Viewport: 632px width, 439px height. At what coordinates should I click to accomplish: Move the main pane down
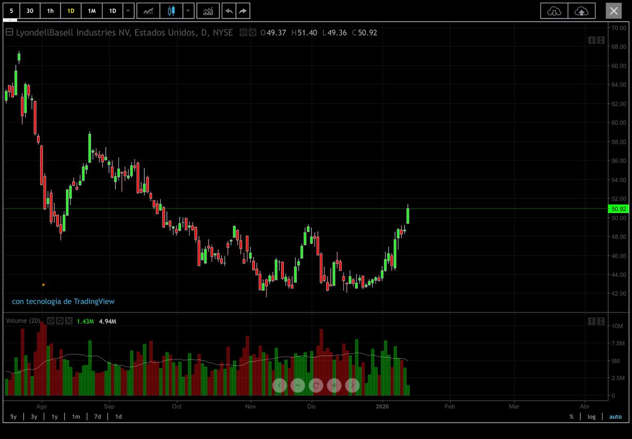[x=592, y=41]
